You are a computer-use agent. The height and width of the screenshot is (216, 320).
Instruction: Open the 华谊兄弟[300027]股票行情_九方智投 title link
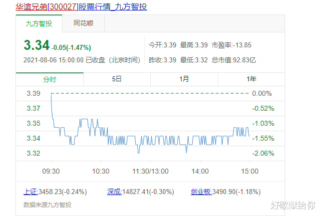pos(81,6)
